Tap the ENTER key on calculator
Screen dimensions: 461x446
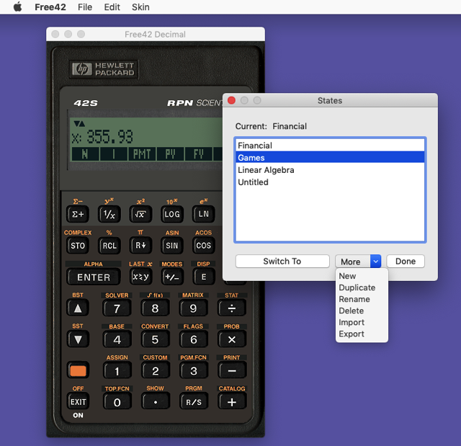94,277
